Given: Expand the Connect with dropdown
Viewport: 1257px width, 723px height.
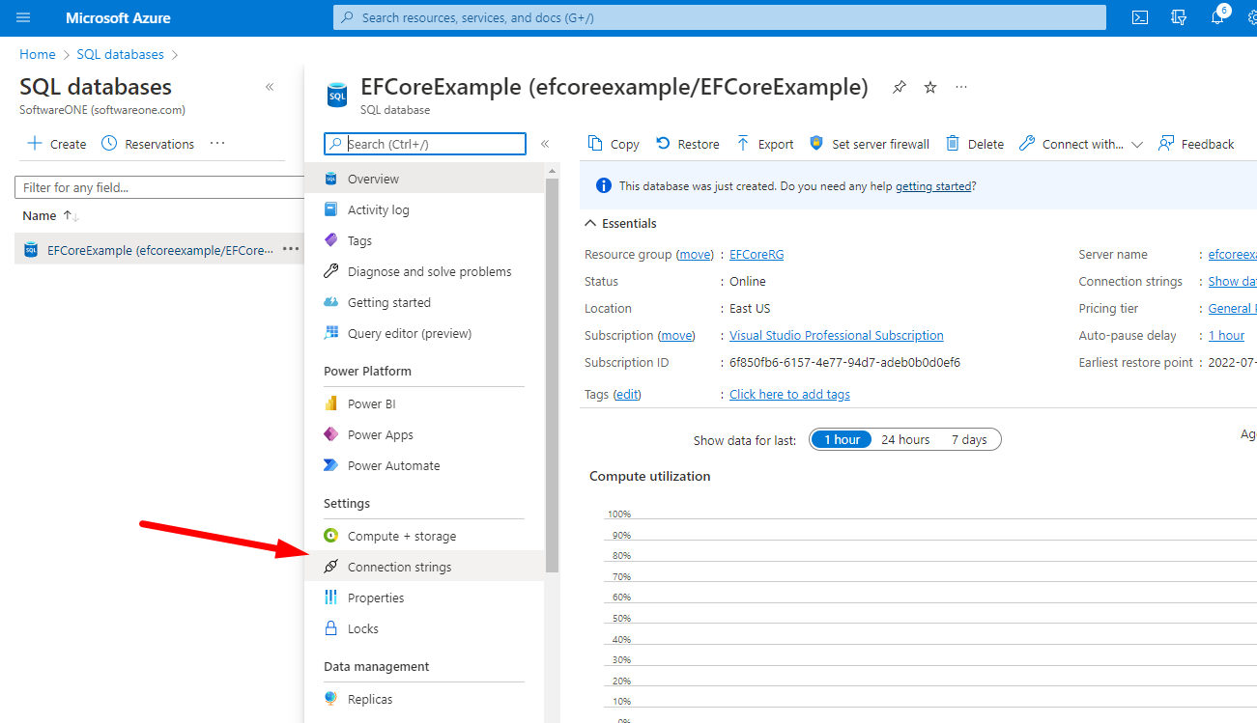Looking at the screenshot, I should [1136, 145].
